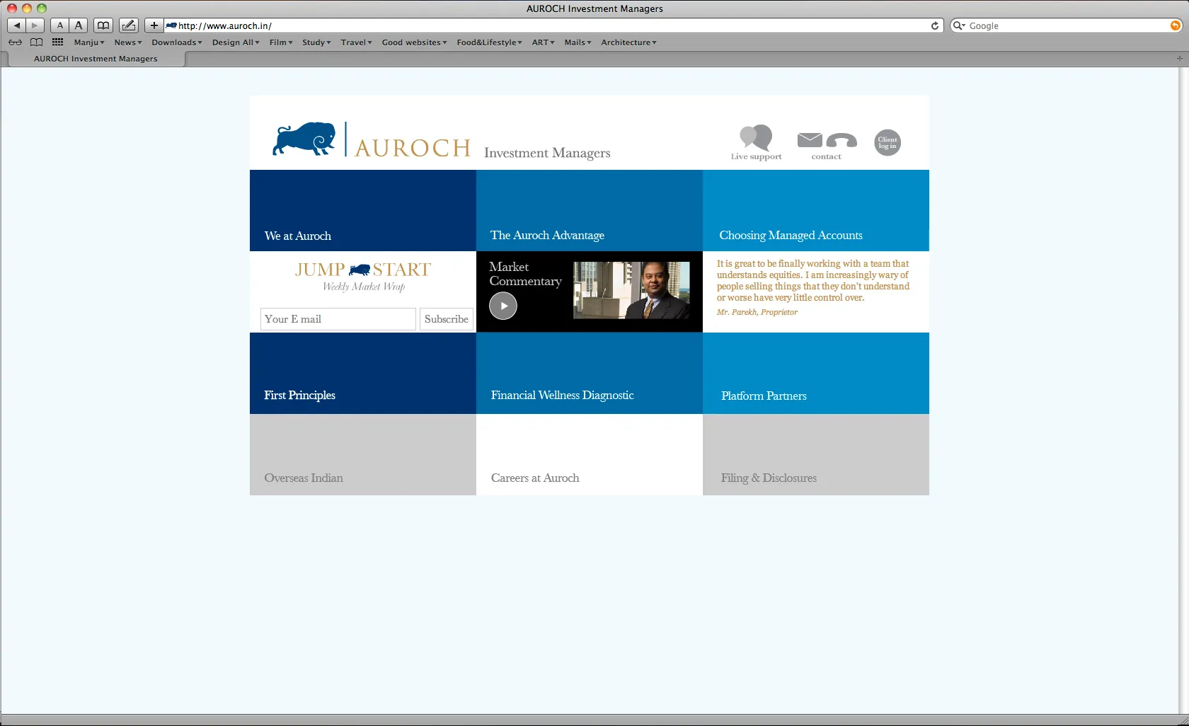
Task: Open Financial Wellness Diagnostic tile
Action: (590, 373)
